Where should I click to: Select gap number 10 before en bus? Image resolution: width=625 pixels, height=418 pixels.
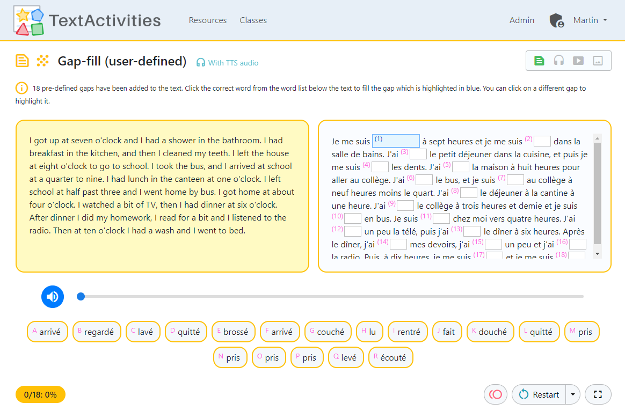tap(352, 218)
